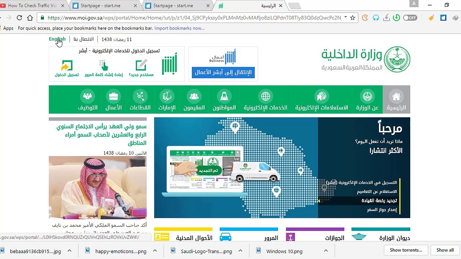This screenshot has height=259, width=461.
Task: Click the Show torrents button
Action: [406, 250]
